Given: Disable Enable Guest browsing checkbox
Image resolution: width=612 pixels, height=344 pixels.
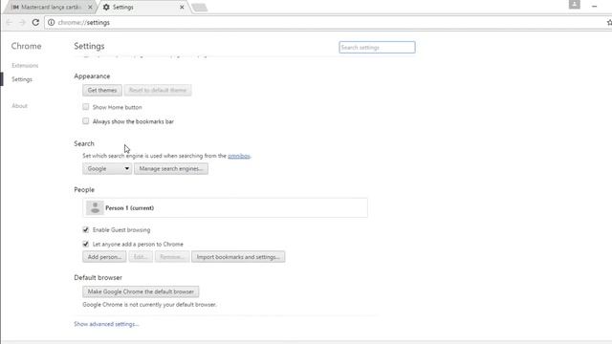Looking at the screenshot, I should (x=85, y=229).
